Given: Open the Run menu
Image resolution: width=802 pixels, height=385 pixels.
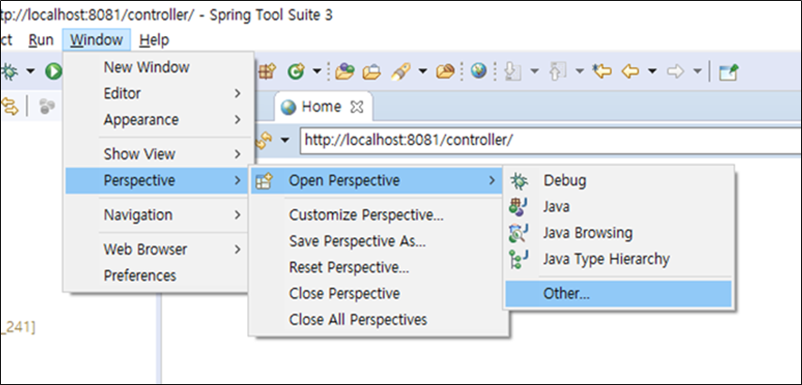Looking at the screenshot, I should 41,40.
